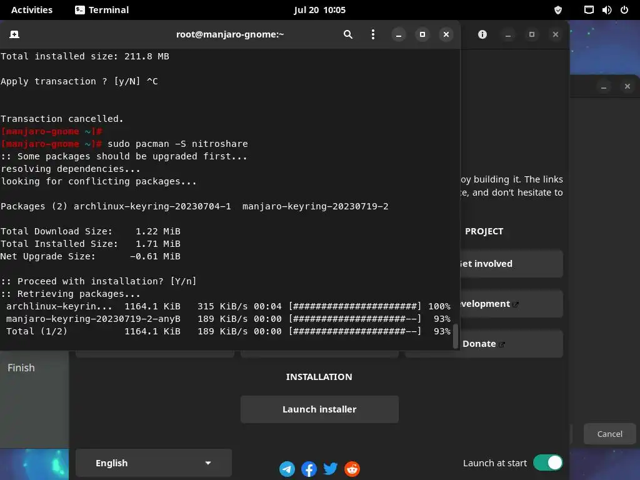Click the 'Total (1/2)' progress line
The image size is (640, 480).
tap(228, 331)
